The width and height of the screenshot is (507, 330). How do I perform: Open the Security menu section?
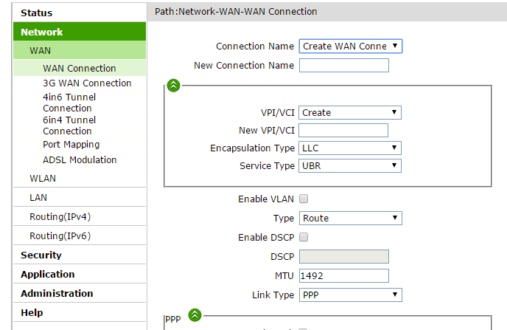coord(41,255)
